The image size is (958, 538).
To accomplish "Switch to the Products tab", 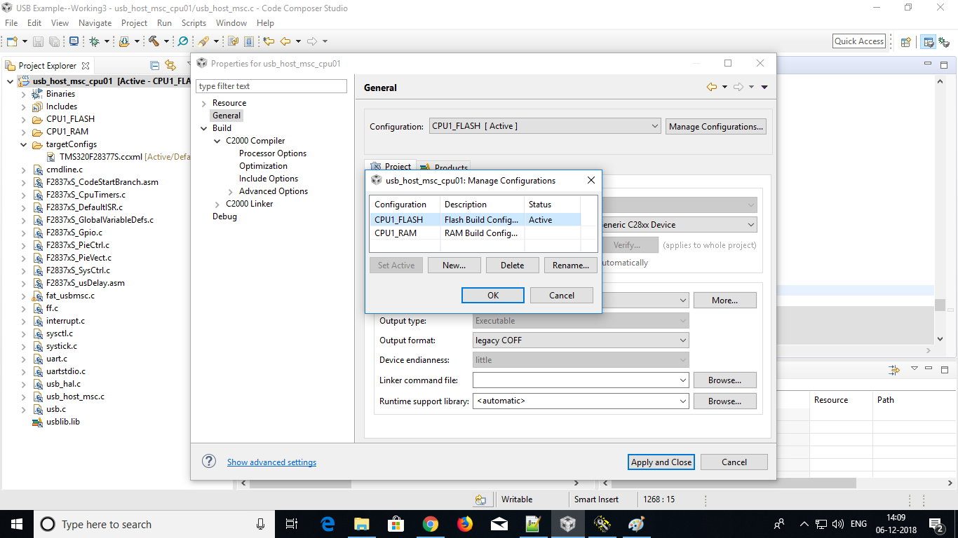I will pos(444,167).
